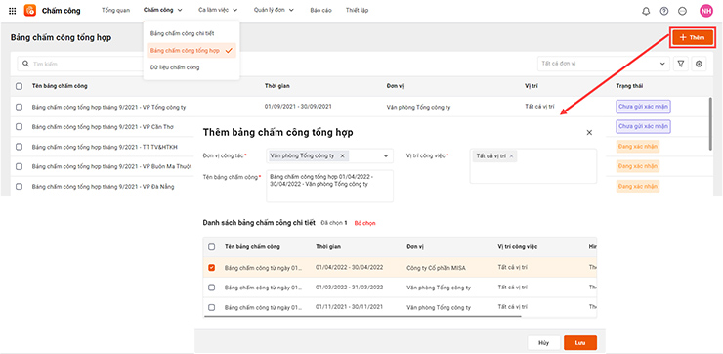The image size is (723, 354).
Task: Open the app launcher grid icon
Action: coord(13,11)
